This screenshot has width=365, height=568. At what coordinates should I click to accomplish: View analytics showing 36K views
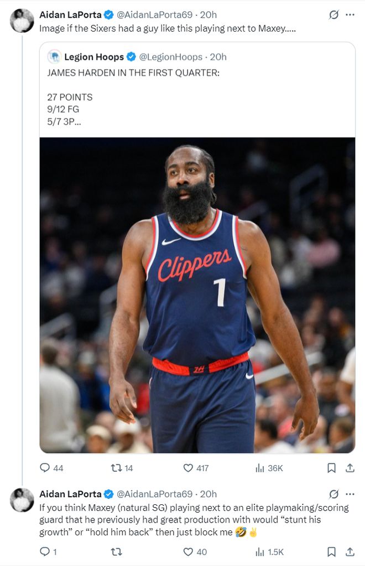[269, 468]
